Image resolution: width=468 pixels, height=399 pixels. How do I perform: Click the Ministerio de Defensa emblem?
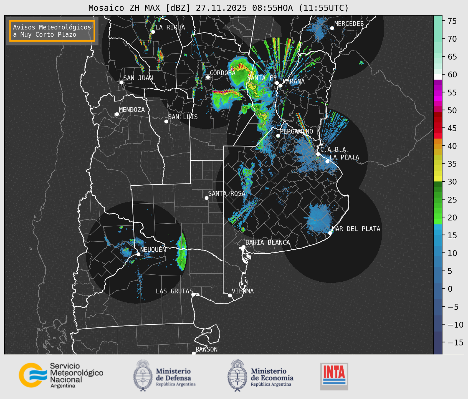143,375
